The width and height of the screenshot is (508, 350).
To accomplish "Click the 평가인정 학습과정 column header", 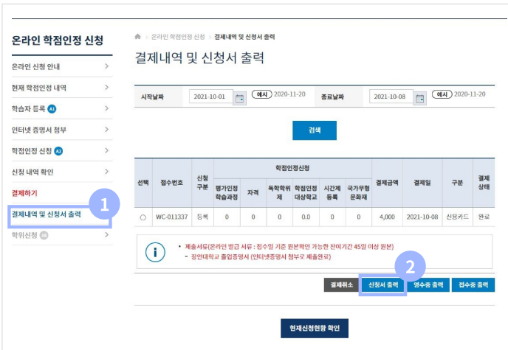I will pos(227,192).
